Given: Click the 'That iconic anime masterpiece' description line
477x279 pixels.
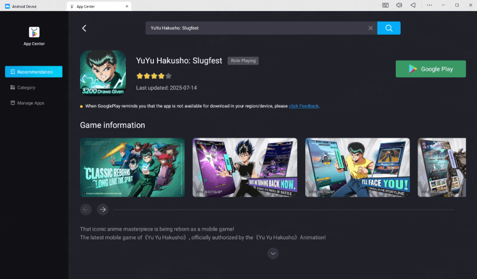Looking at the screenshot, I should (157, 229).
